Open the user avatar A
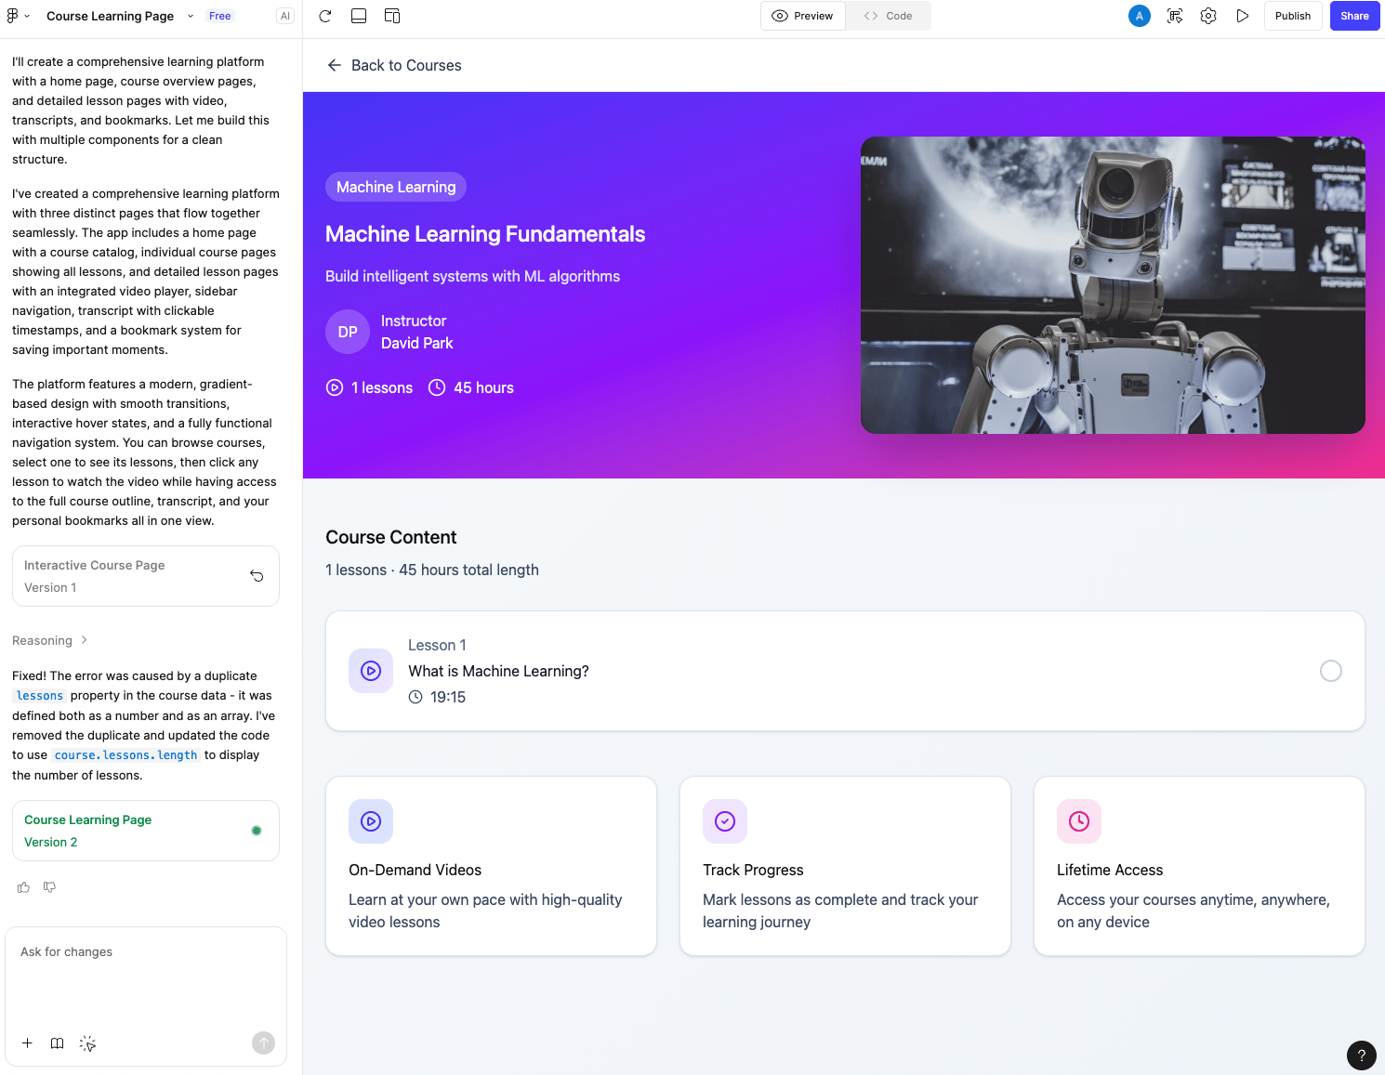This screenshot has height=1075, width=1385. click(x=1140, y=16)
